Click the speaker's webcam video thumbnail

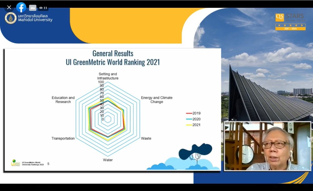pos(268,146)
